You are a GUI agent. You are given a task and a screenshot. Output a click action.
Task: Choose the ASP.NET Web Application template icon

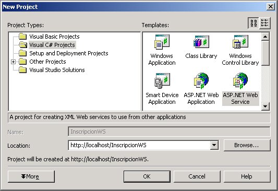(x=201, y=81)
